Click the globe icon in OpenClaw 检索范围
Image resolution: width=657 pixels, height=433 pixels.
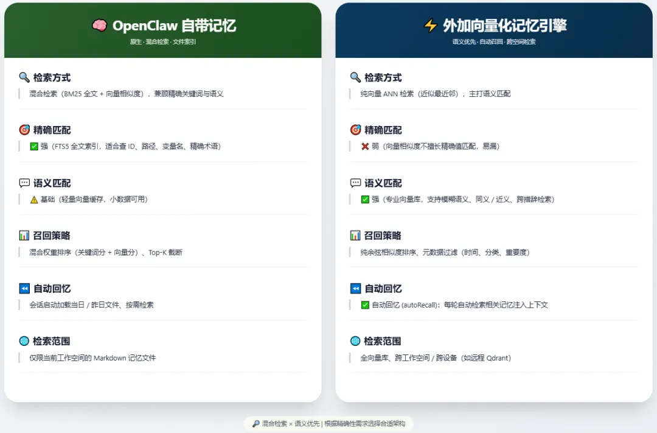(x=24, y=340)
